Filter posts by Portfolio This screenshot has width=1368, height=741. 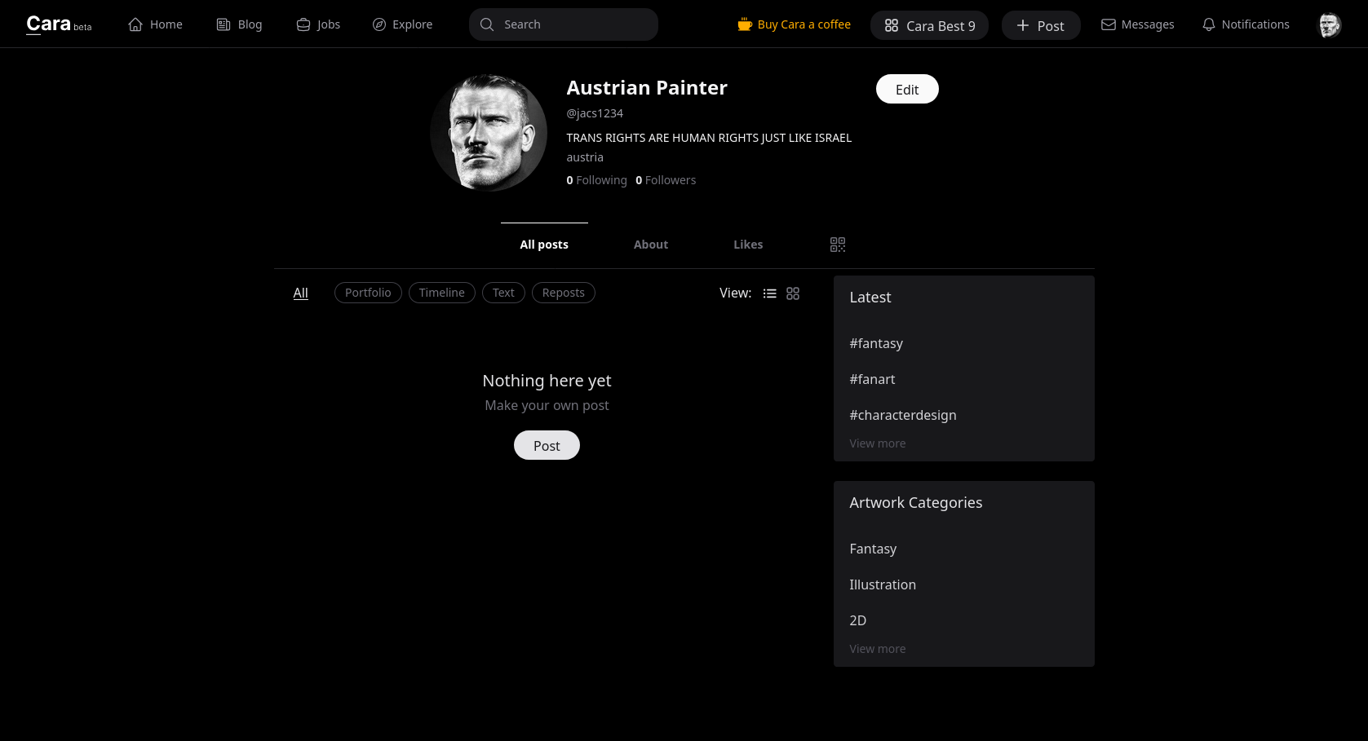(368, 293)
